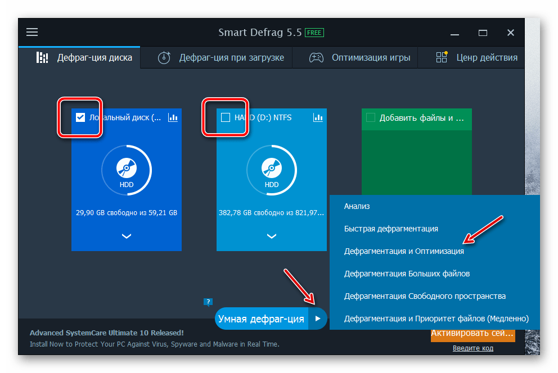Switch to Ценр действия tab
Image resolution: width=558 pixels, height=373 pixels.
tap(471, 57)
